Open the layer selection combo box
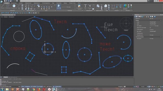The width and height of the screenshot is (163, 91). [x=48, y=5]
